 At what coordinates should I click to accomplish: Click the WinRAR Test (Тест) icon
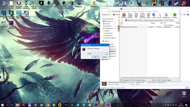point(136,15)
